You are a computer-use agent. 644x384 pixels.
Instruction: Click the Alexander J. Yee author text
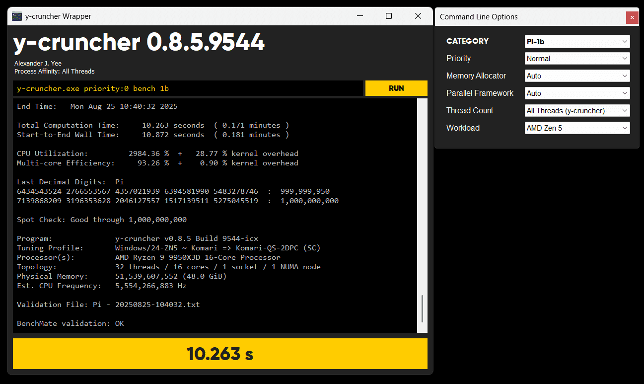(38, 64)
